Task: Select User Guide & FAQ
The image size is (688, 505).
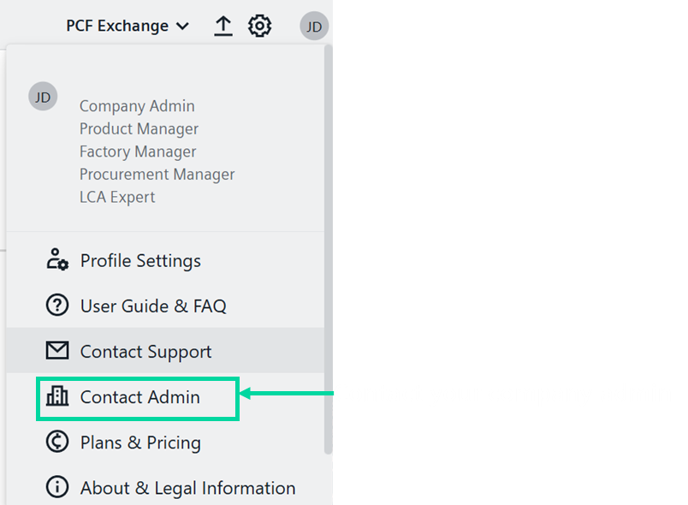Action: point(153,306)
